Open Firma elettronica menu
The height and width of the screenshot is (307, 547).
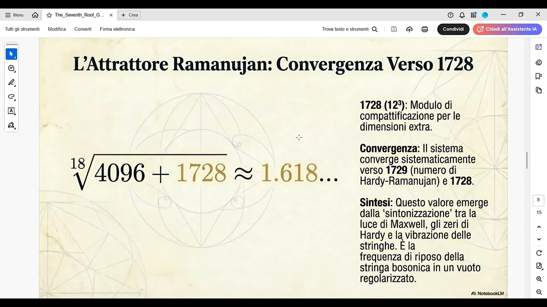117,29
